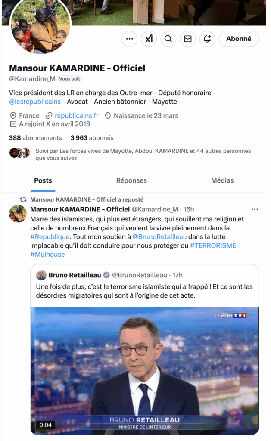Screen dimensions: 271x441
Task: Open the @BrunoRetailleau mention in post
Action: coord(157,236)
